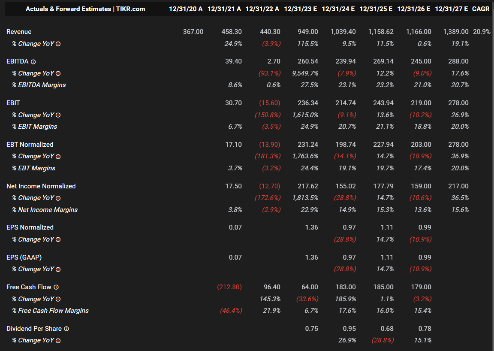Click the Actuals & Forward Estimates title

pyautogui.click(x=85, y=9)
